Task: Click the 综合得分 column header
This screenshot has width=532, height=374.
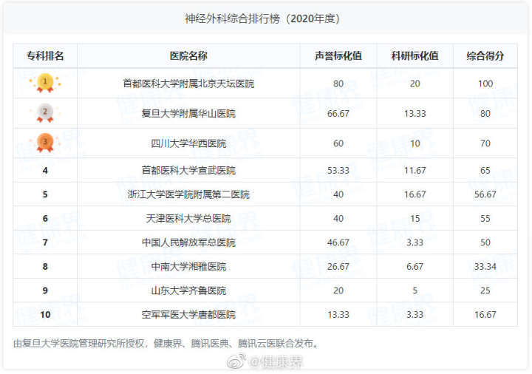Action: (x=485, y=55)
